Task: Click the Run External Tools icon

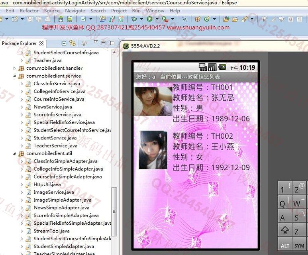Action: coord(165,19)
